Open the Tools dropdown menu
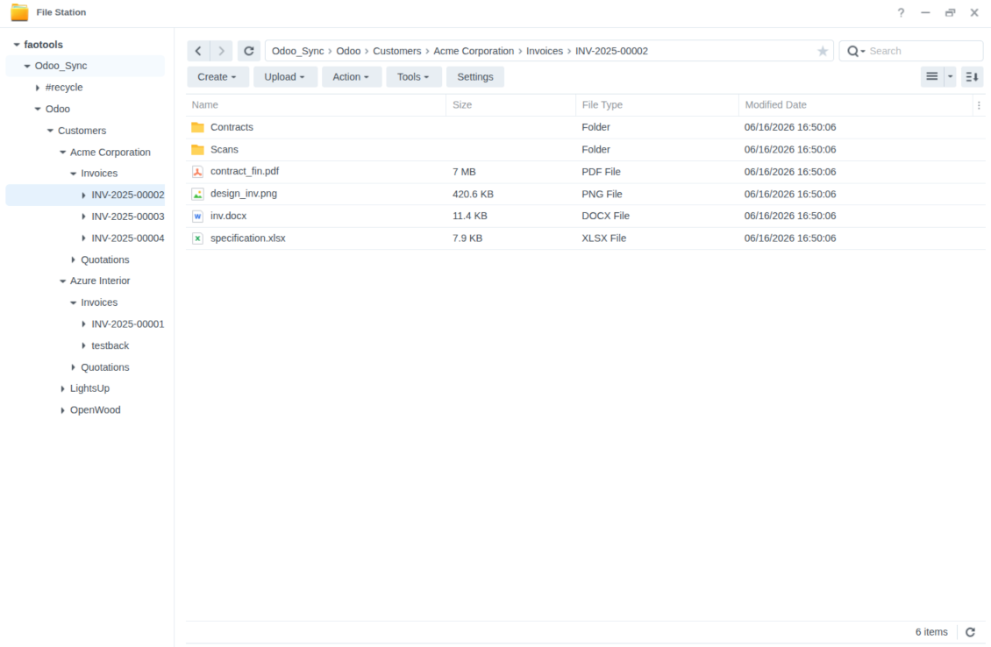991x647 pixels. pos(413,77)
